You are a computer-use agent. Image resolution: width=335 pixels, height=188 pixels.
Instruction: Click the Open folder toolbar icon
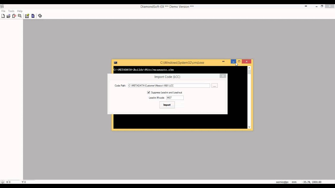(9, 16)
